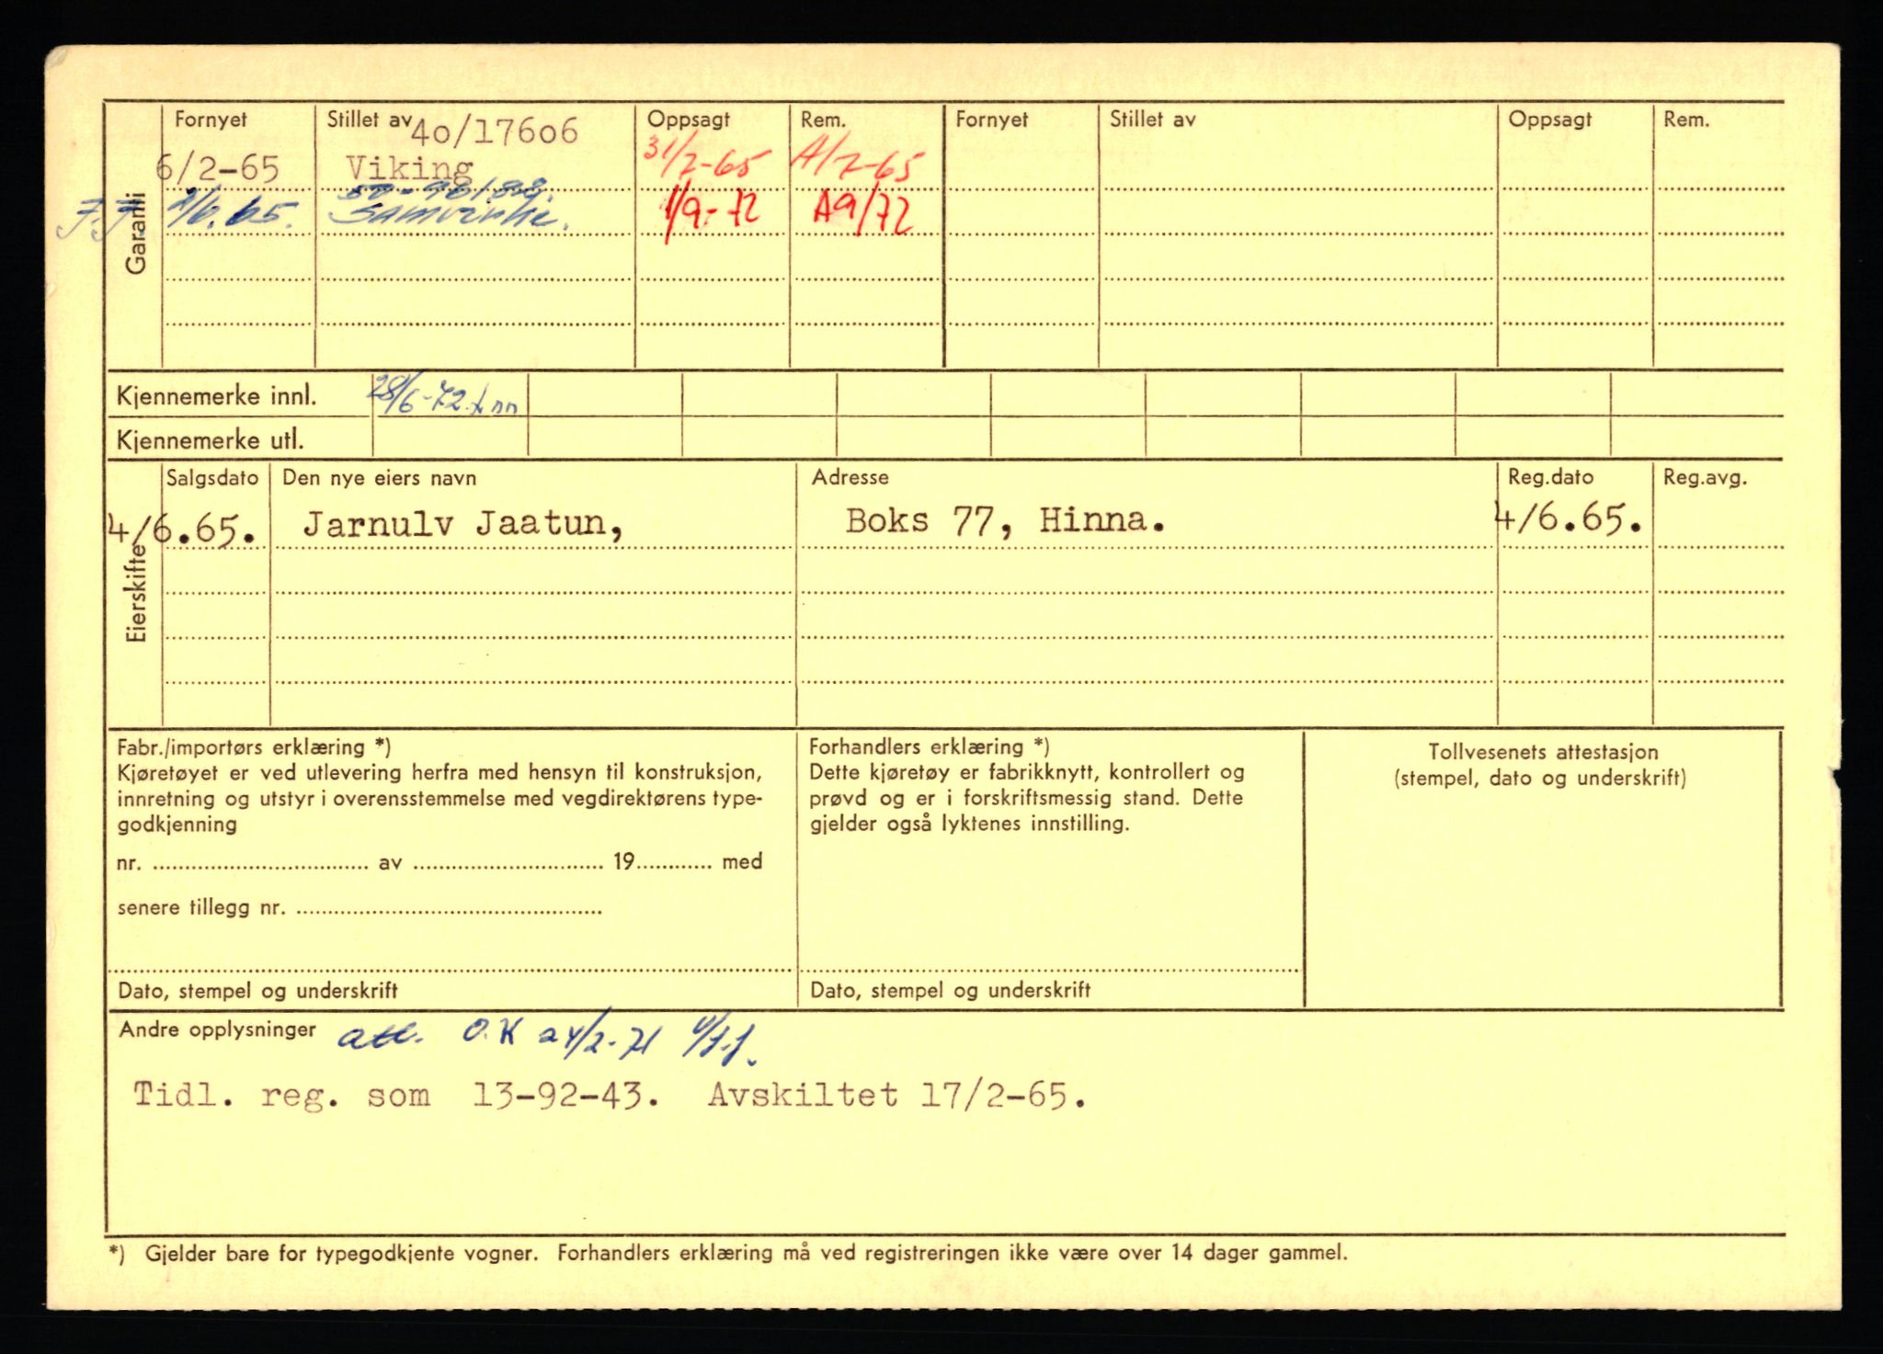Select the typed word Viking

click(x=409, y=168)
